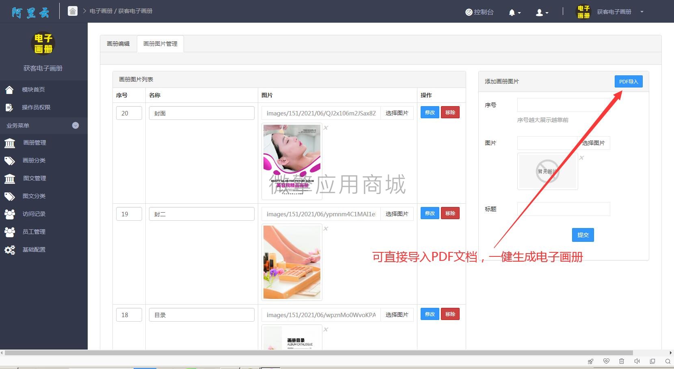
Task: Select the 画册图片管理 tab
Action: pyautogui.click(x=160, y=44)
